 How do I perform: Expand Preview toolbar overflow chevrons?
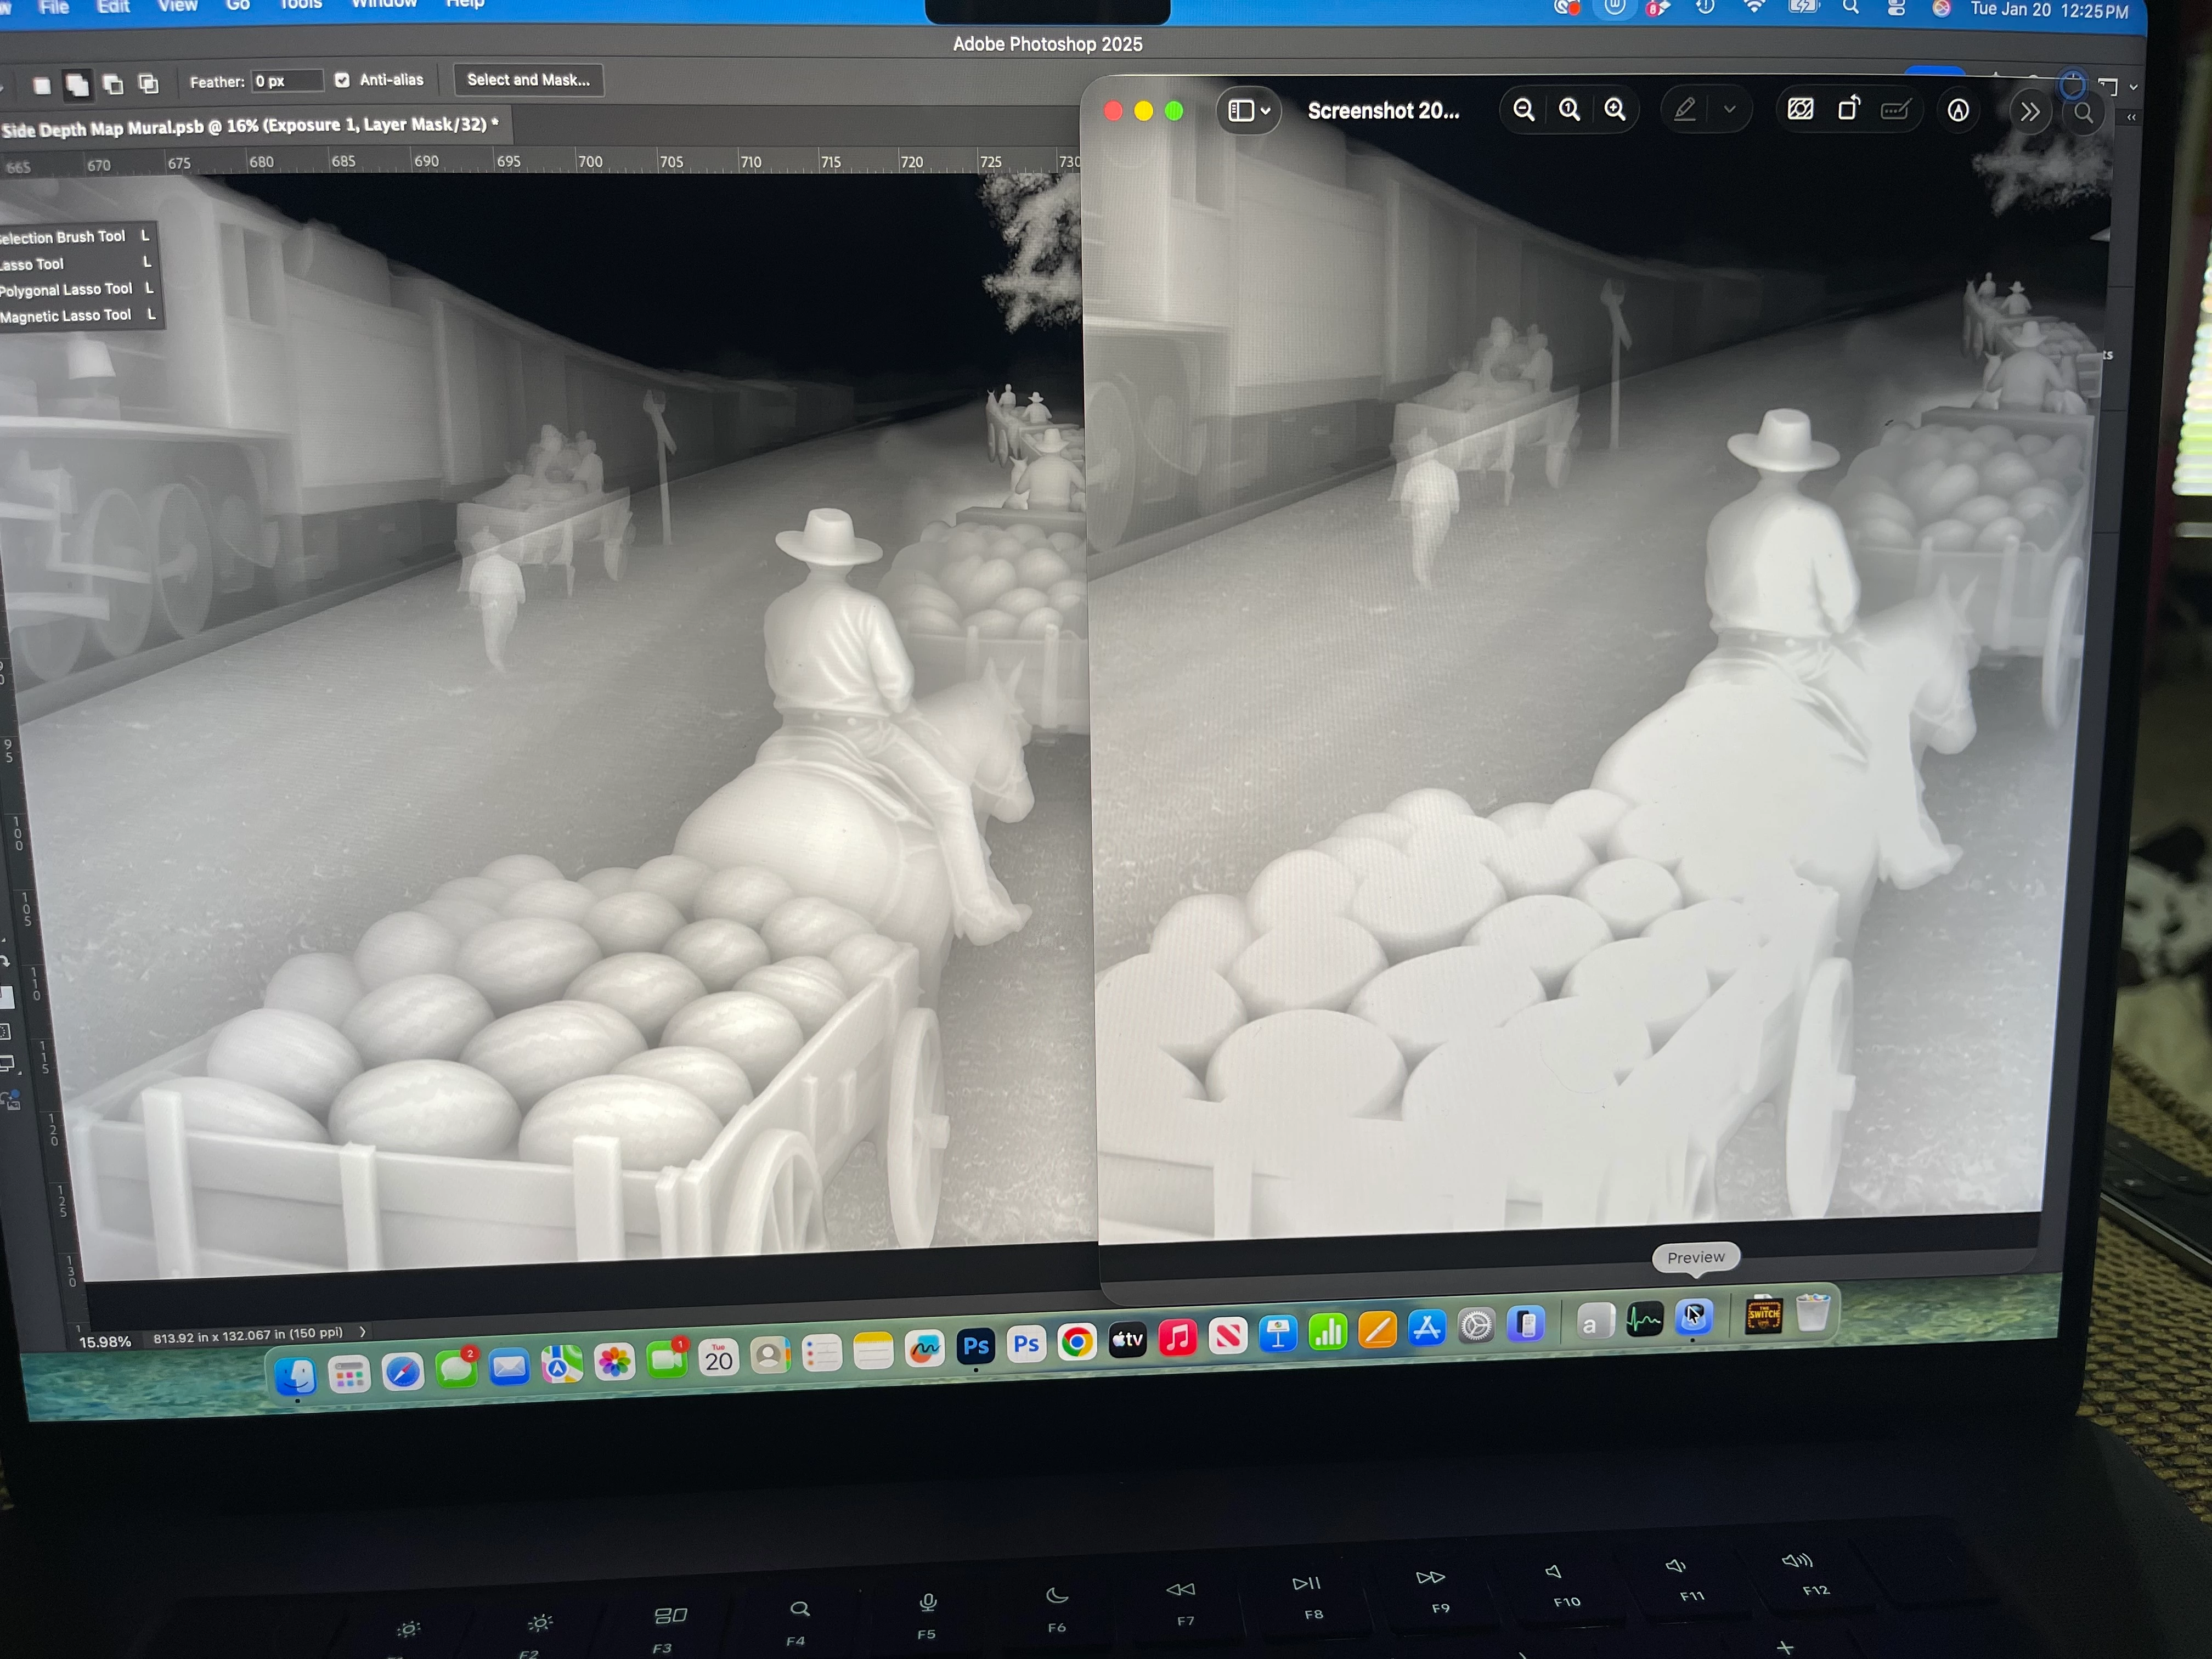(2029, 112)
